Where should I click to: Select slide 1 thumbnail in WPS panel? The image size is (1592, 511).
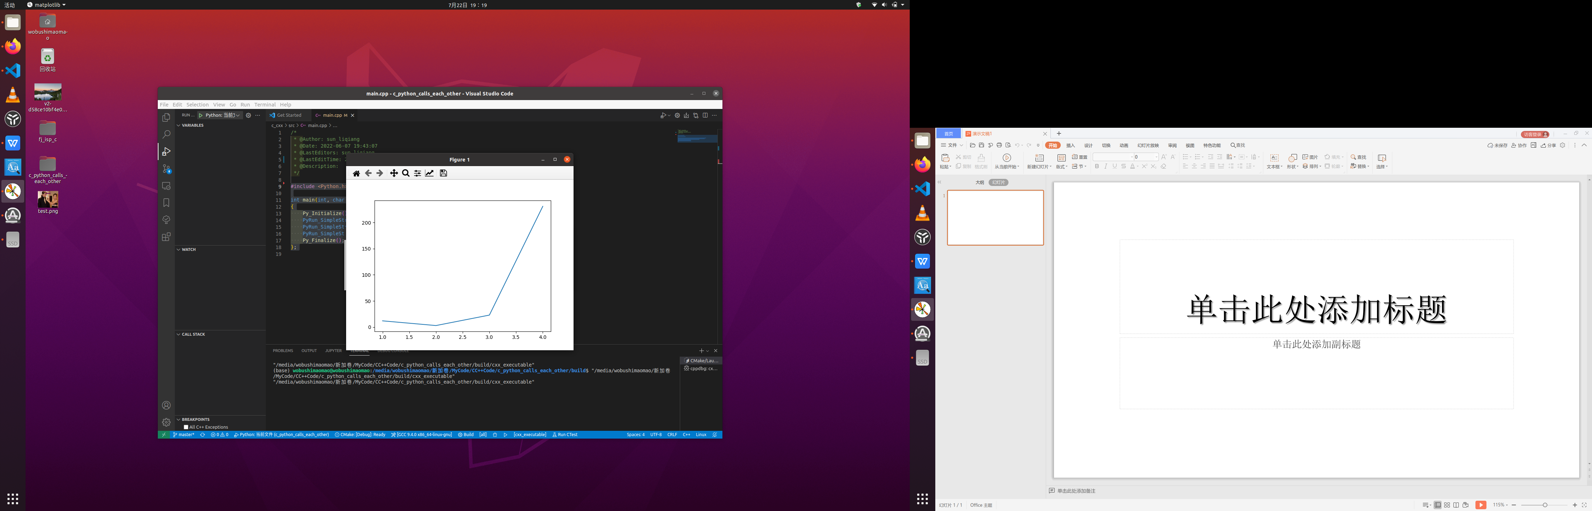pyautogui.click(x=995, y=218)
